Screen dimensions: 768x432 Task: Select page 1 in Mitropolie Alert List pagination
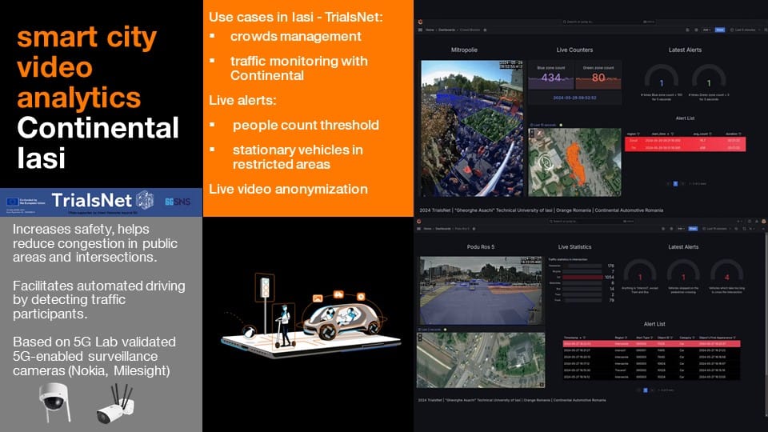(x=675, y=184)
